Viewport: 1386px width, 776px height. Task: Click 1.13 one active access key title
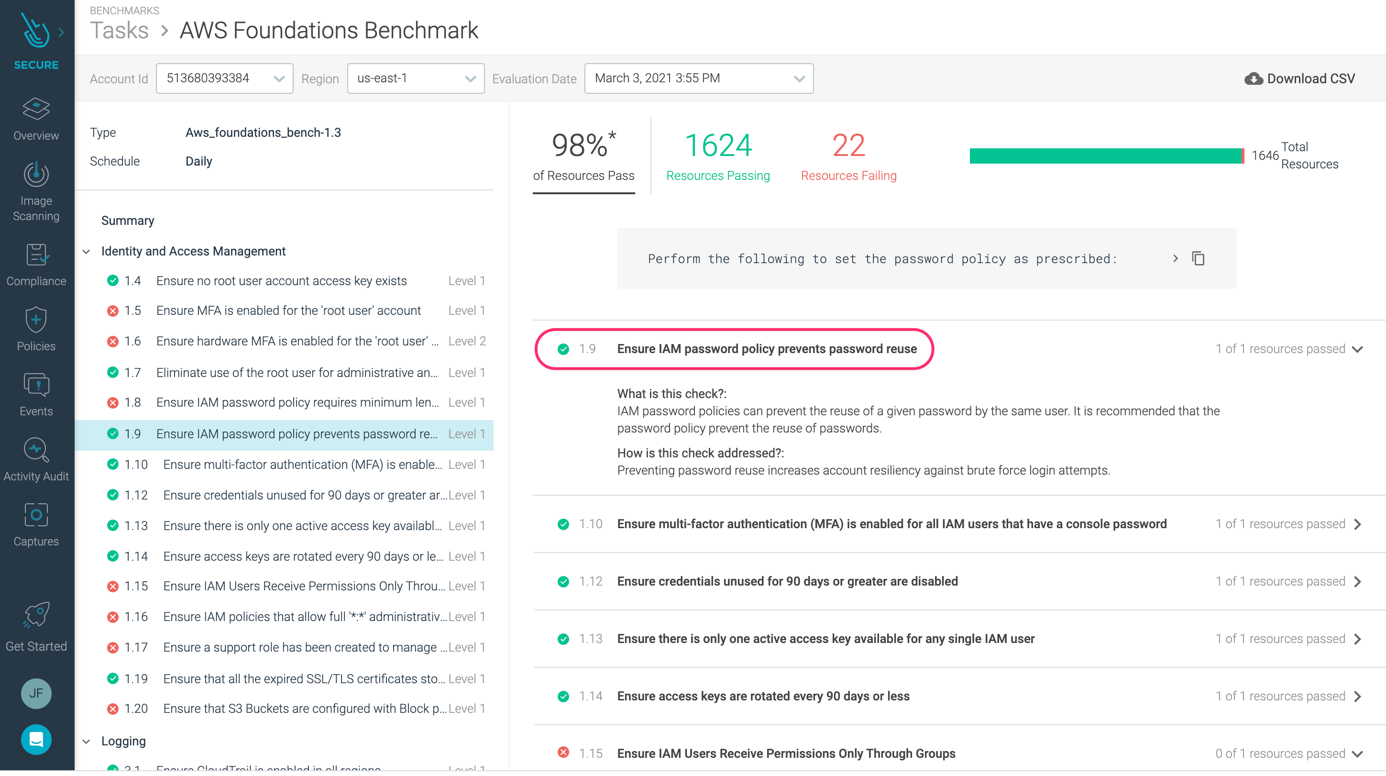click(x=825, y=639)
